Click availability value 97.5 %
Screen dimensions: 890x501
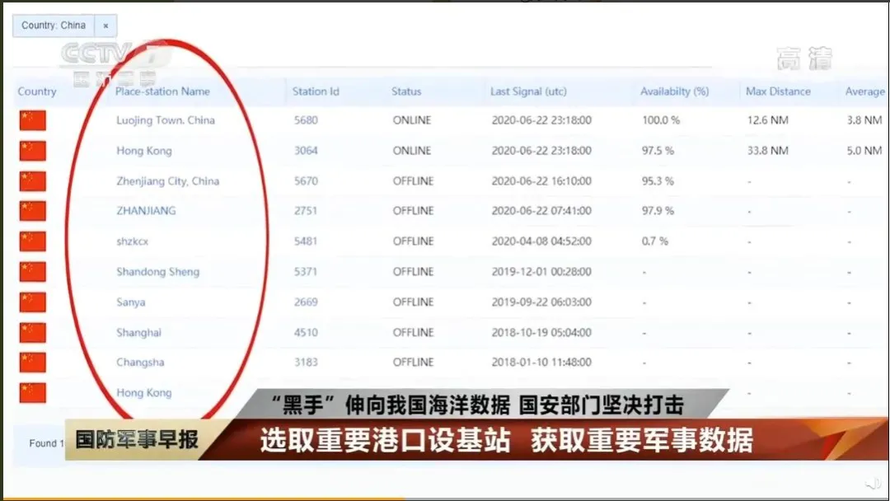click(x=658, y=151)
